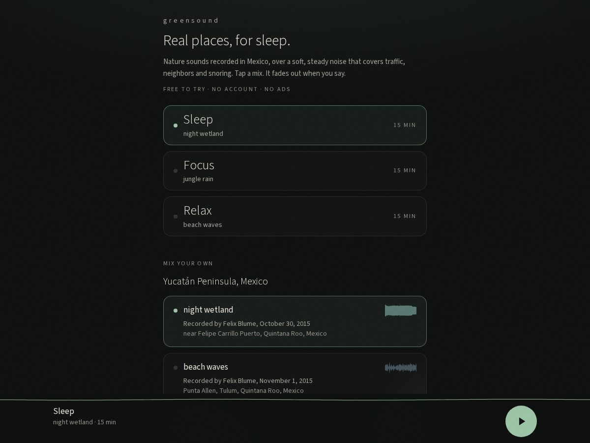Click beach waves subtitle under Relax
The image size is (590, 443).
click(x=203, y=224)
